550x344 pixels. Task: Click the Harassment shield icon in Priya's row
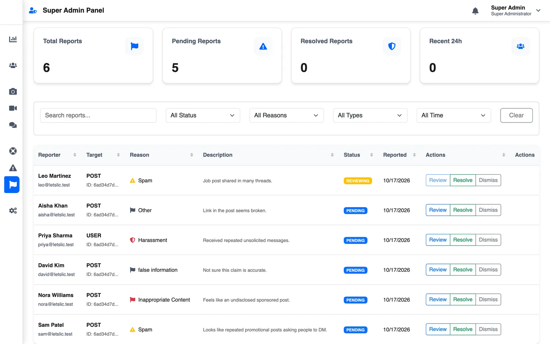click(x=132, y=240)
